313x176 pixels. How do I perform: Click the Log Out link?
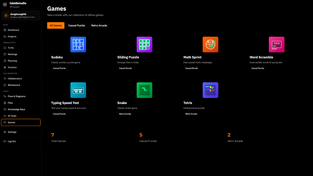[x=21, y=141]
